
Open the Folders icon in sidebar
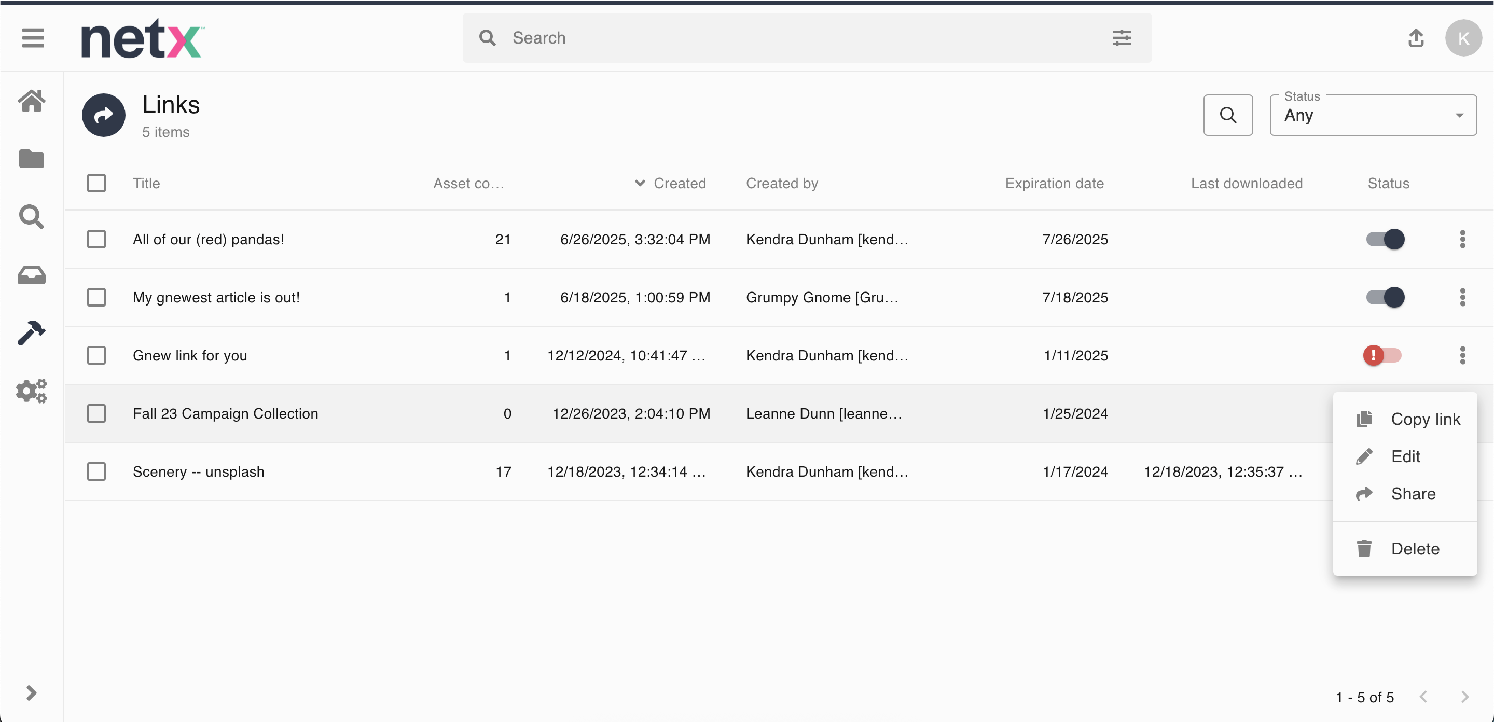click(31, 159)
